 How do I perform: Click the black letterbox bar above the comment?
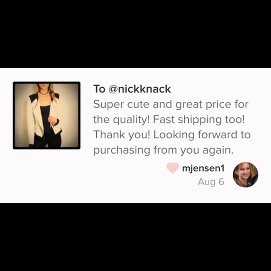(135, 34)
